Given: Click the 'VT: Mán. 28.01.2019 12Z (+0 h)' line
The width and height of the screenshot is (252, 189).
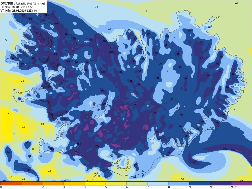Looking at the screenshot, I should (x=20, y=11).
